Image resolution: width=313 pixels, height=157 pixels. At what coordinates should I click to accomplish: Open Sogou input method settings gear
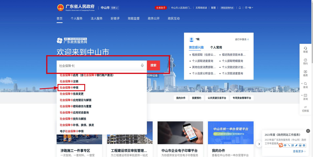[304, 145]
